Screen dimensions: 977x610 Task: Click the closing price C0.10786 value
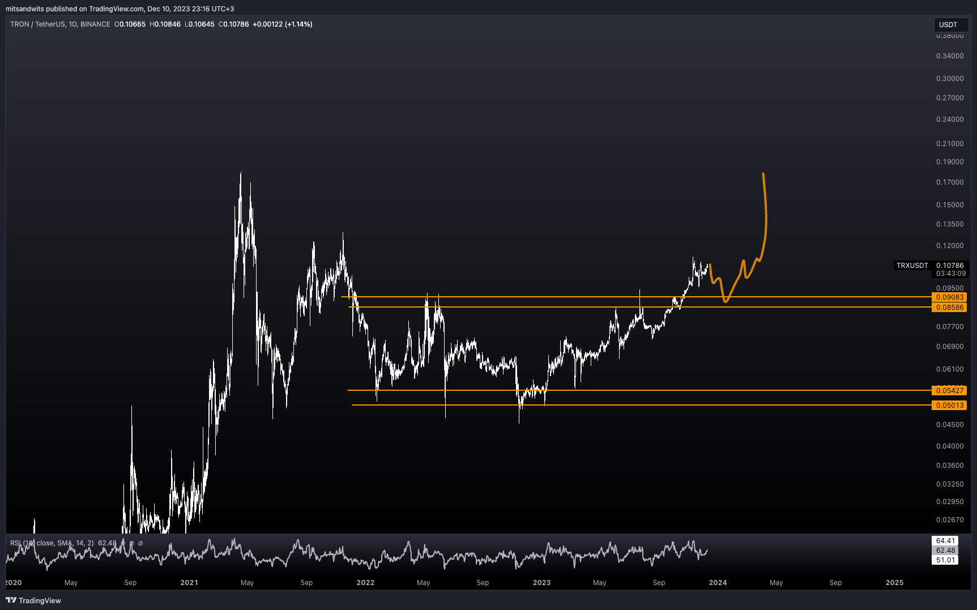pos(234,24)
